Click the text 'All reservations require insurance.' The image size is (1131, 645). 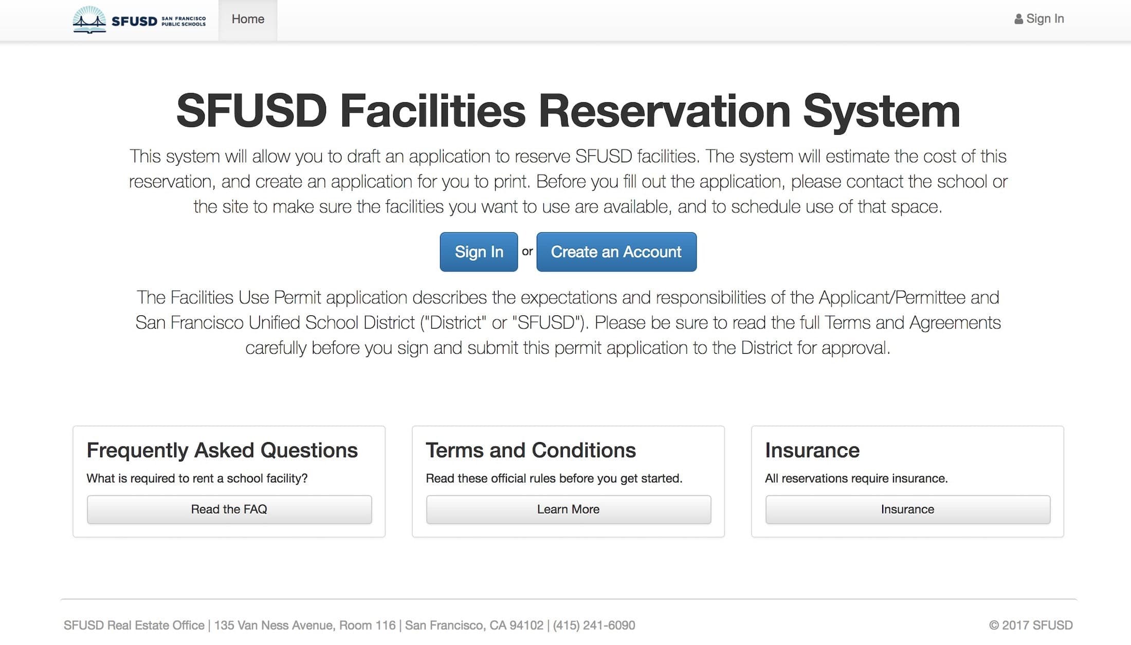click(856, 479)
